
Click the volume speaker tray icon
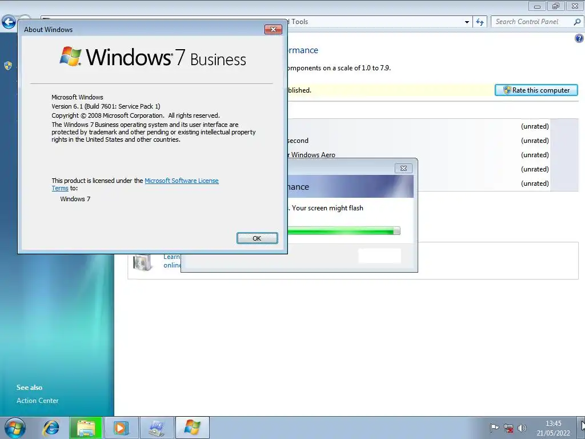522,428
